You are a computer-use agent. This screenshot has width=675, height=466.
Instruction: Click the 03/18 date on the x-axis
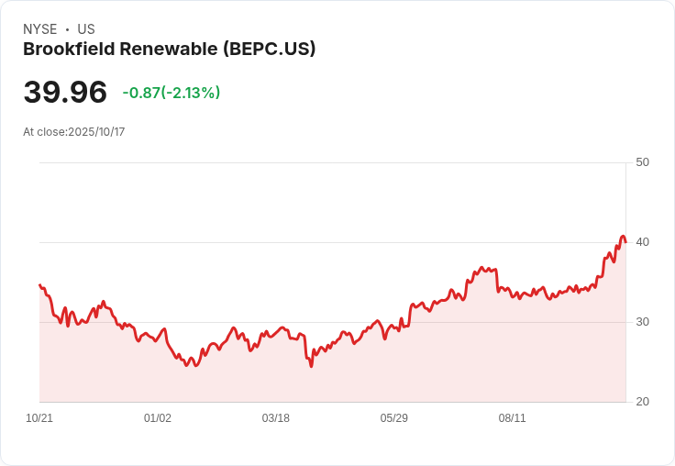pos(276,418)
